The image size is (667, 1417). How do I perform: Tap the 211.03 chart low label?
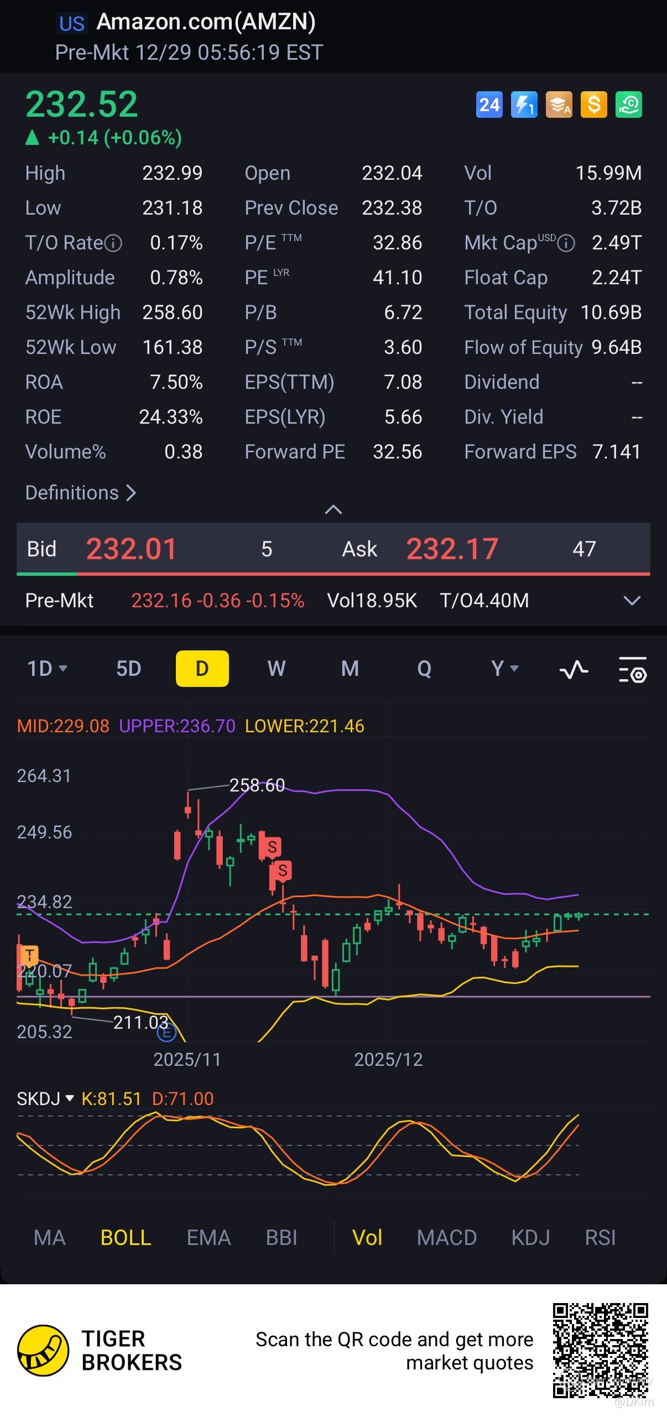(140, 1023)
